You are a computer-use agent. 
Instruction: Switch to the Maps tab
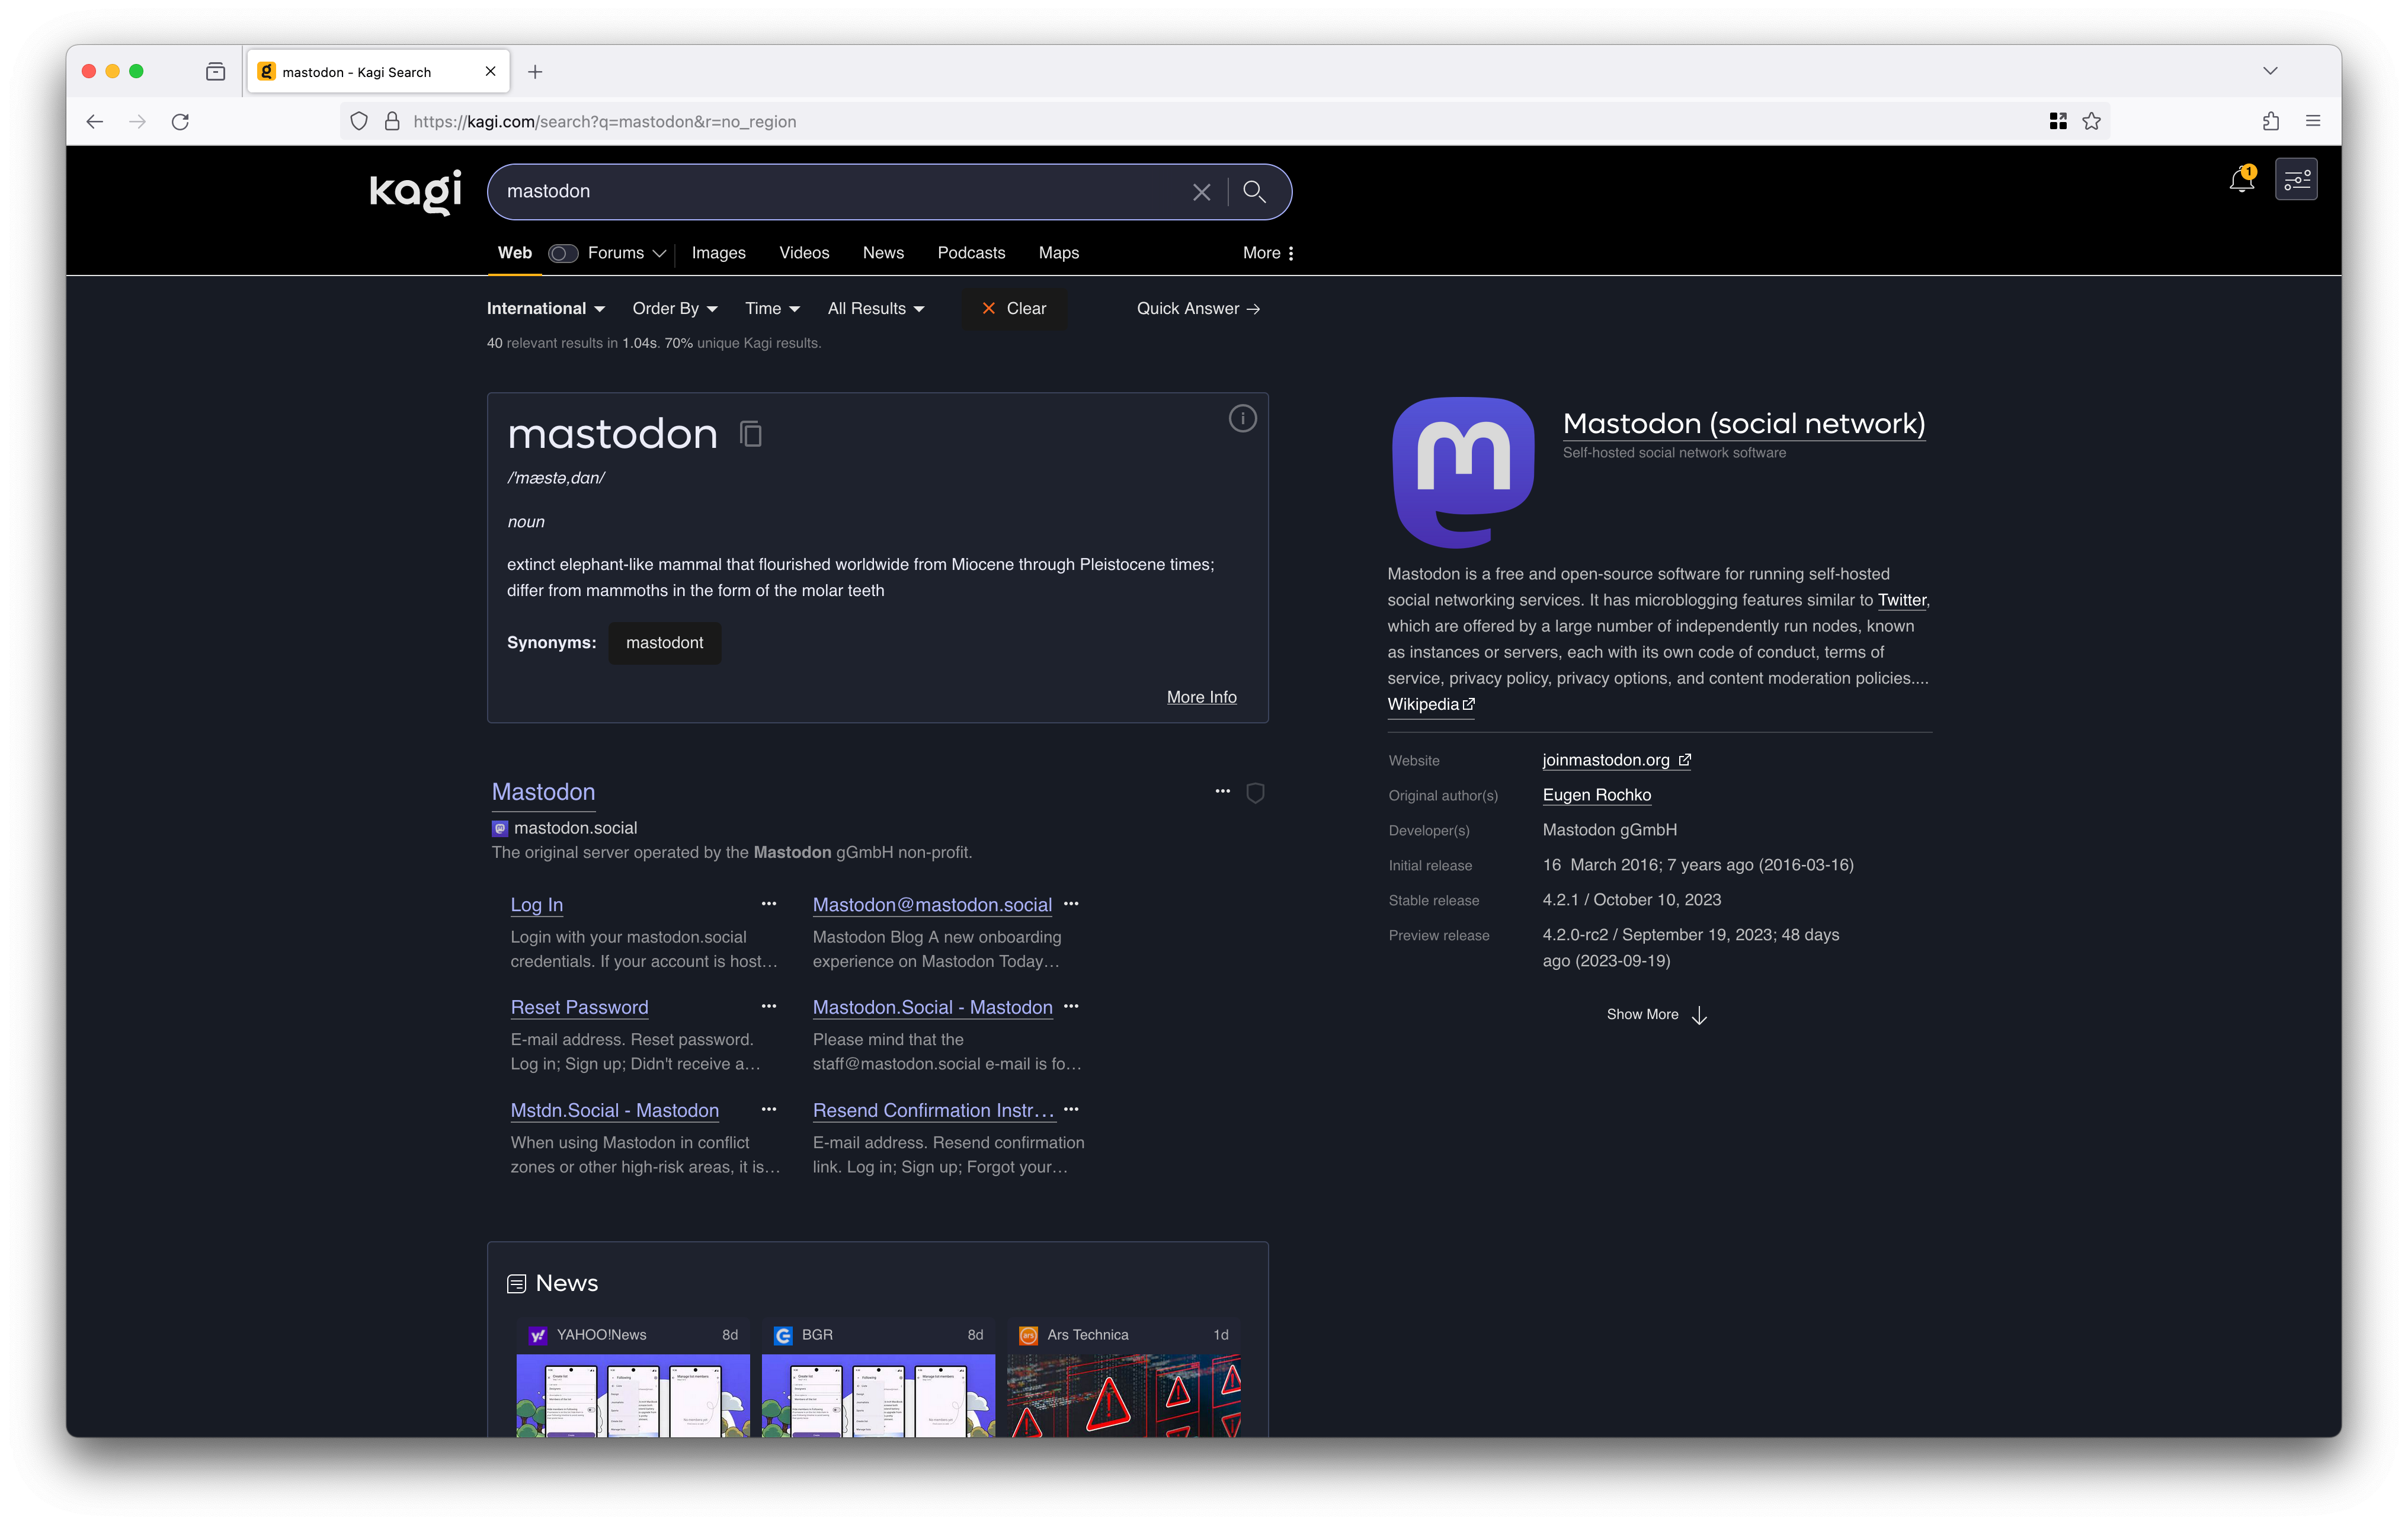click(1058, 253)
